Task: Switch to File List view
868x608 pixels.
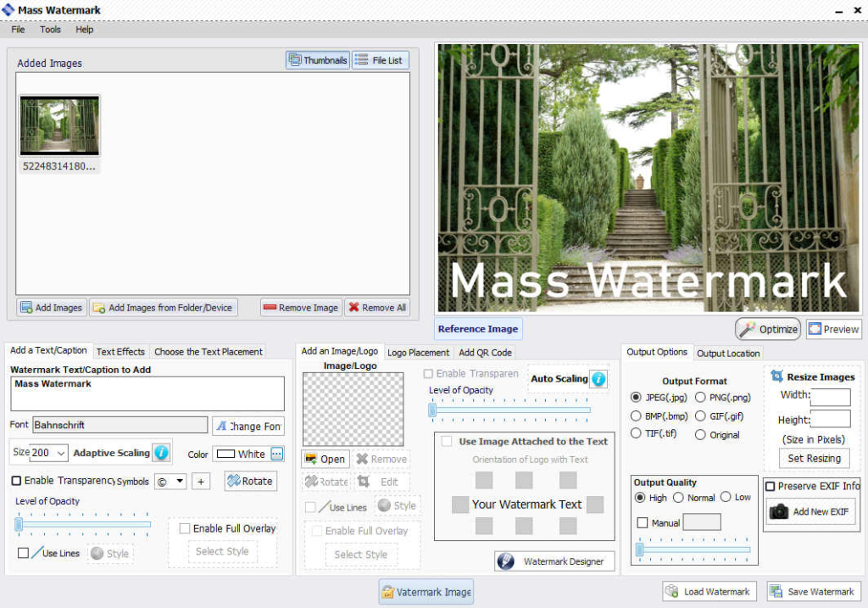Action: pyautogui.click(x=381, y=60)
